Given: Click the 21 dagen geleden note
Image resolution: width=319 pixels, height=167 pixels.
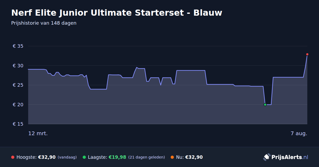Looking at the screenshot, I should click(x=146, y=157).
